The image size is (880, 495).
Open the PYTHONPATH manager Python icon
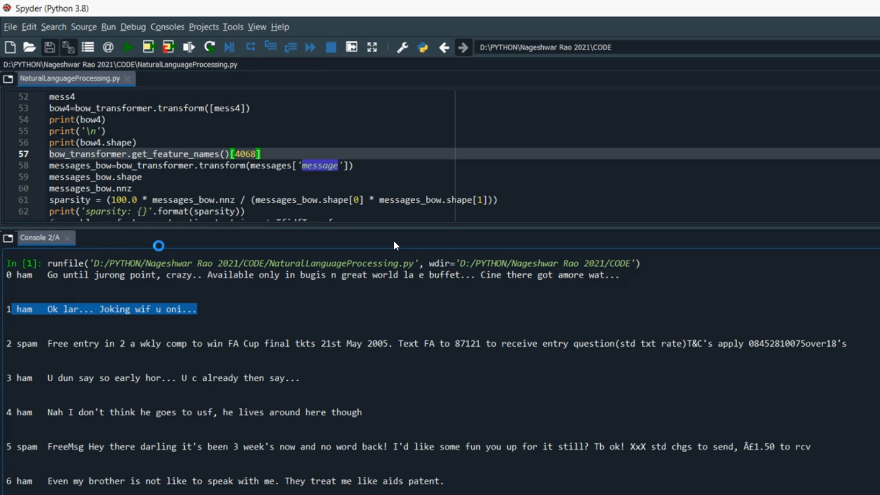423,48
